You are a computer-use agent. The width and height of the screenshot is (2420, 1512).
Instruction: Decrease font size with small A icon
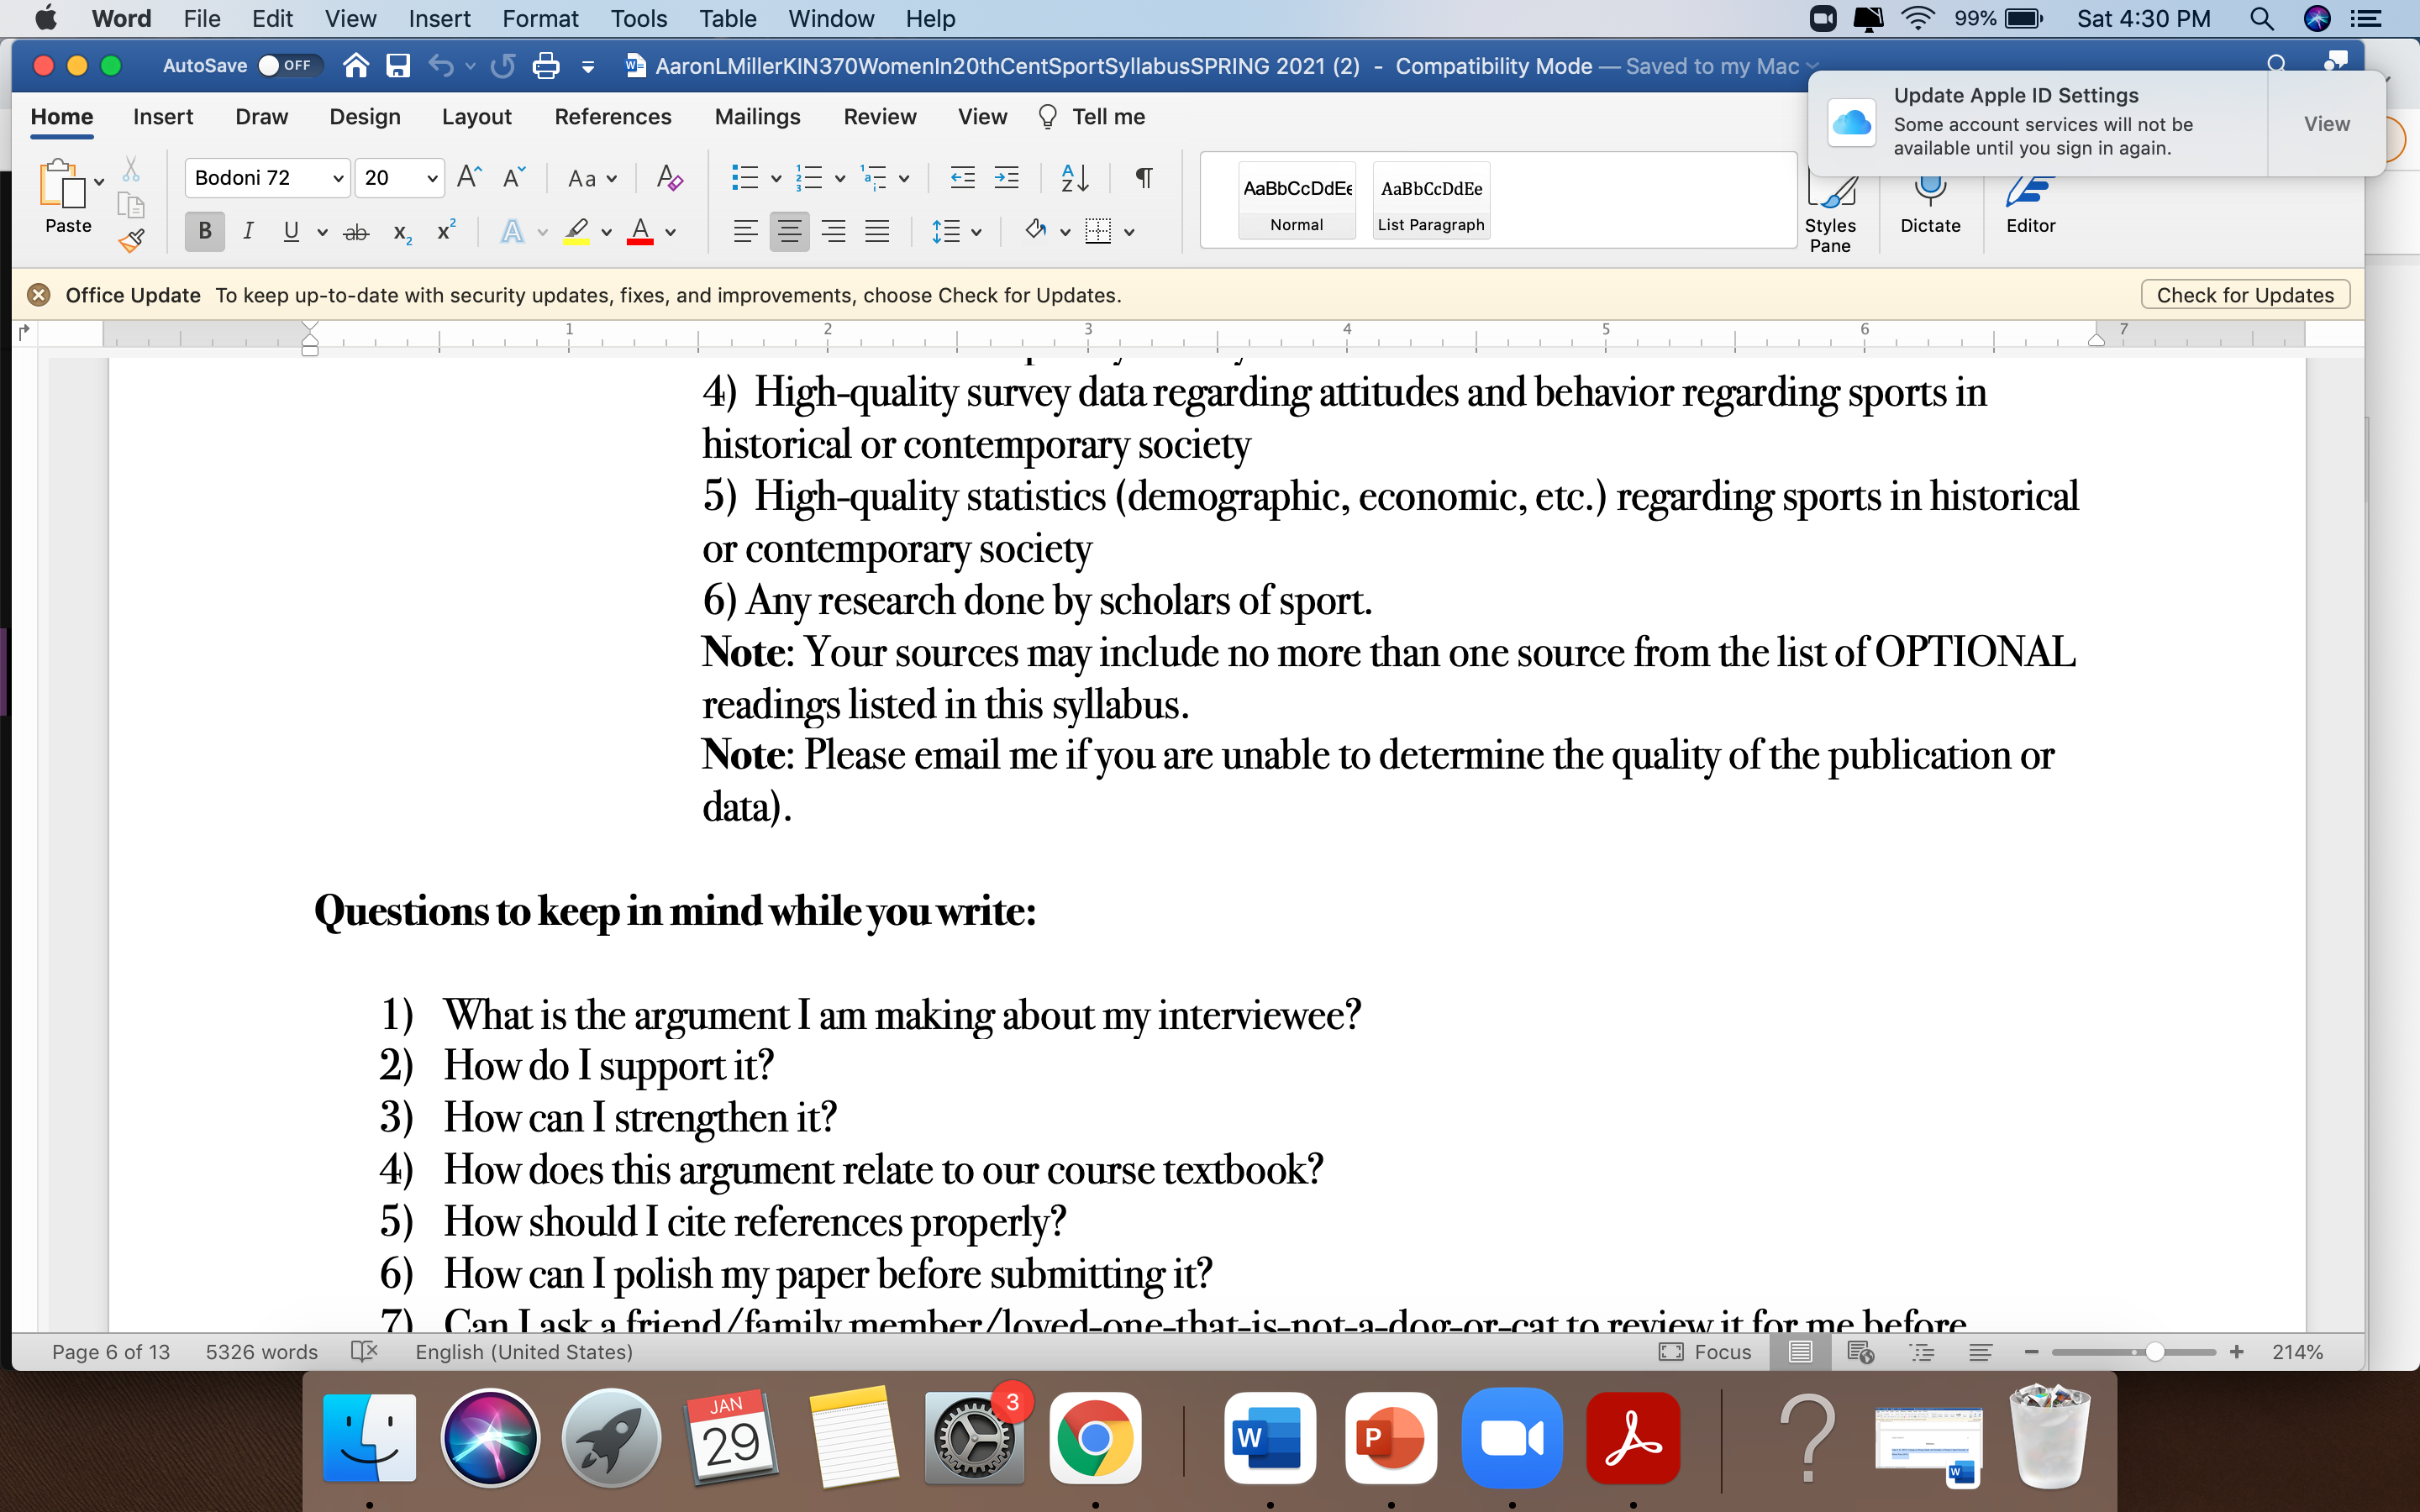[x=514, y=178]
